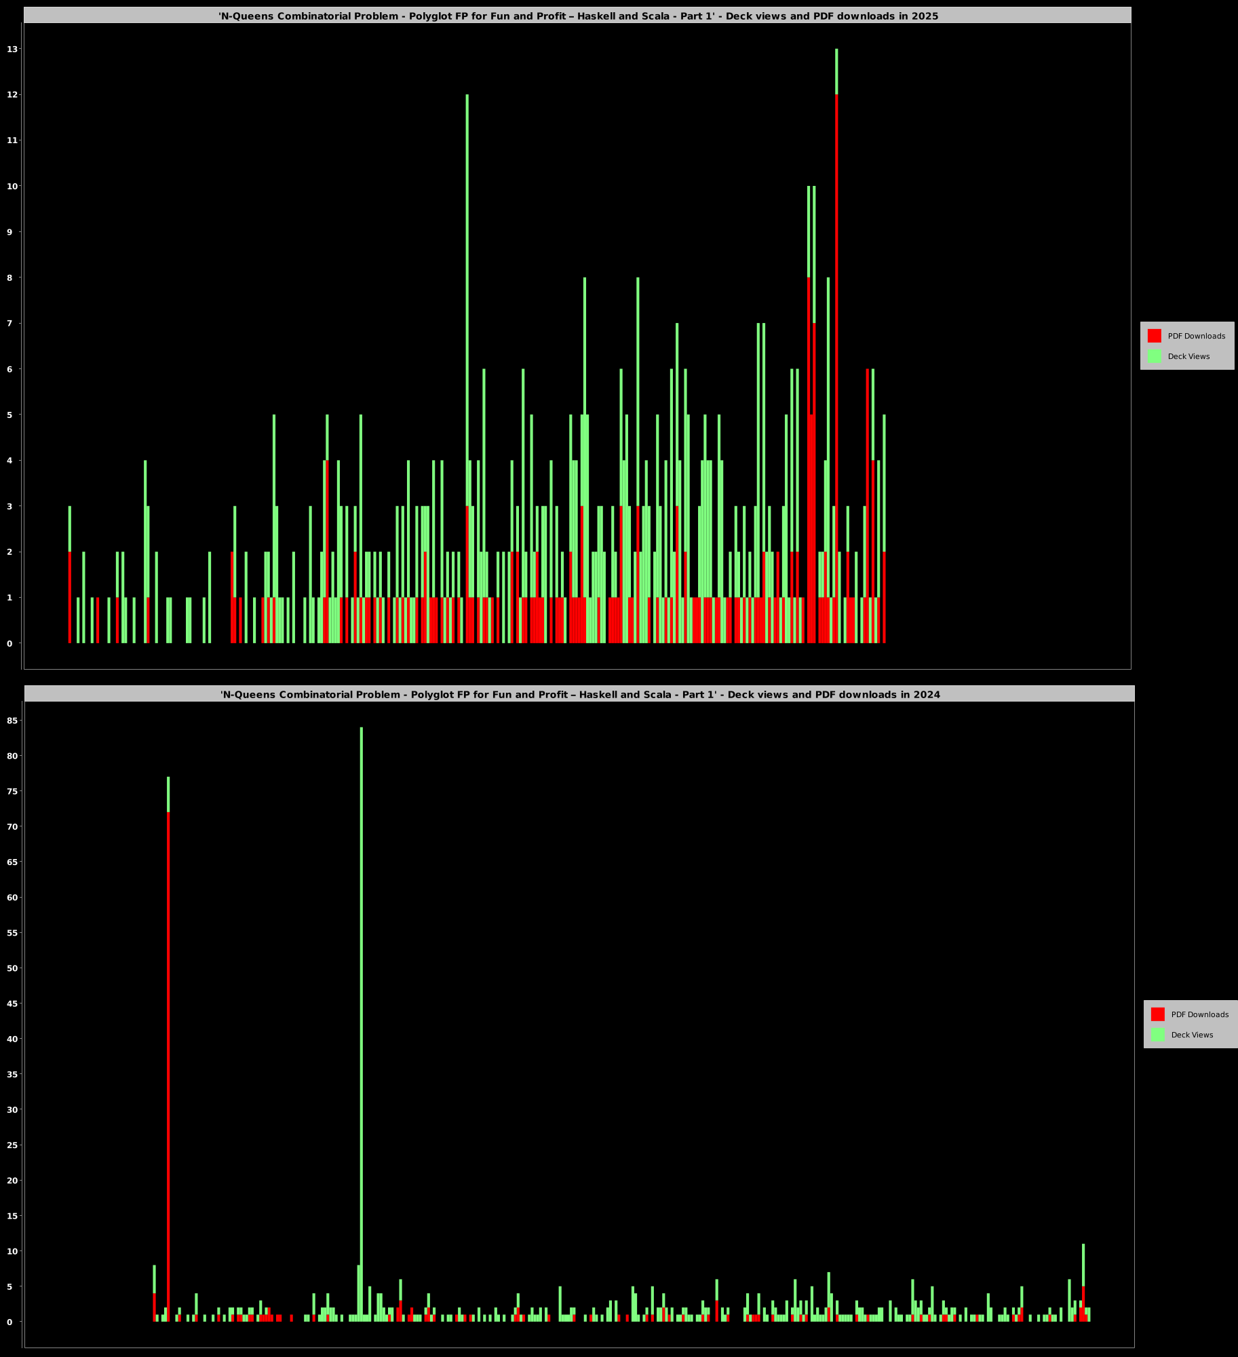Toggle 'PDF Downloads' label in 2025 chart legend
1238x1357 pixels.
1196,336
